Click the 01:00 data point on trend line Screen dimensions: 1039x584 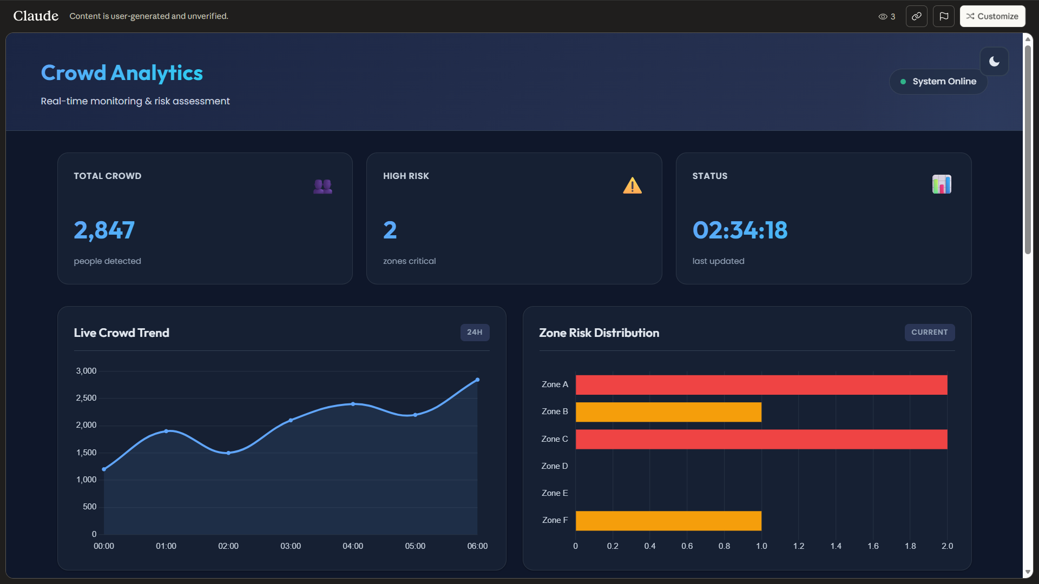[166, 431]
